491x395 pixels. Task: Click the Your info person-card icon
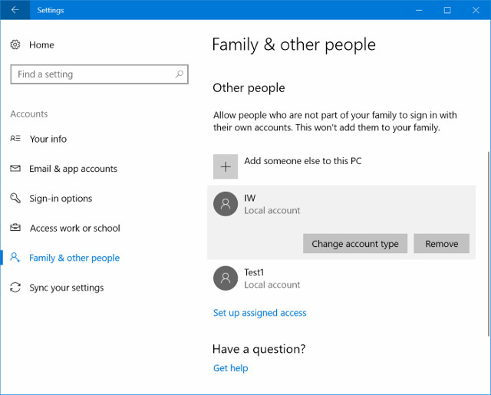15,139
